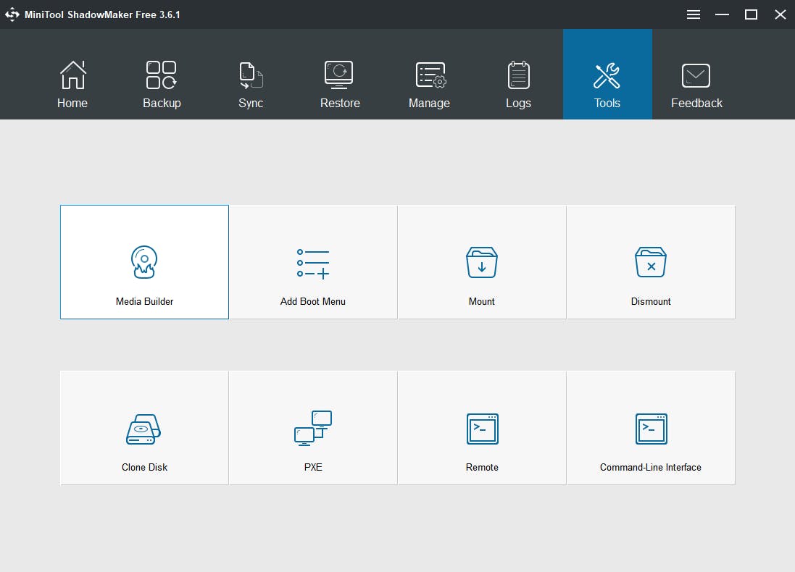Click the Command-Line Interface icon
Image resolution: width=795 pixels, height=572 pixels.
point(651,429)
